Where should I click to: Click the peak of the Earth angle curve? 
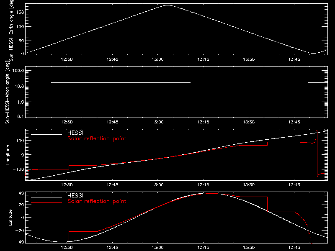168,5
